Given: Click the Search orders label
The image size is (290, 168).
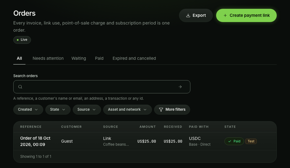Looking at the screenshot, I should click(25, 76).
